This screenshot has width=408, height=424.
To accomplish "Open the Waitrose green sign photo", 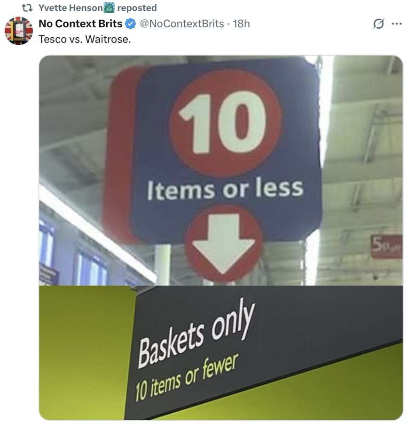I will 221,353.
